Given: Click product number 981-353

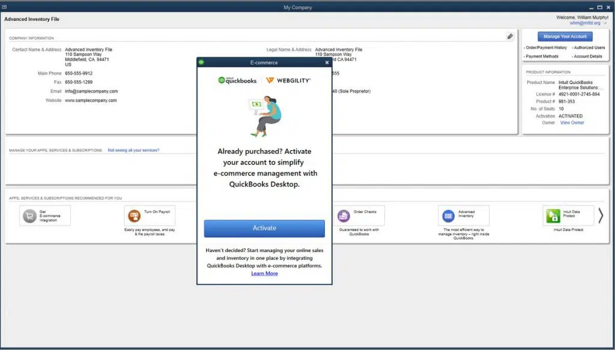Looking at the screenshot, I should (566, 101).
